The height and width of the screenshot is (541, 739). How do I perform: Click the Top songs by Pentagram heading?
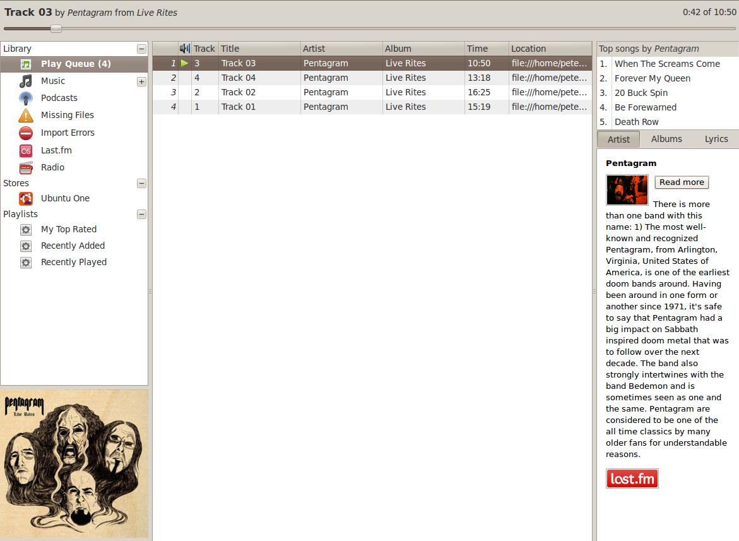[649, 49]
